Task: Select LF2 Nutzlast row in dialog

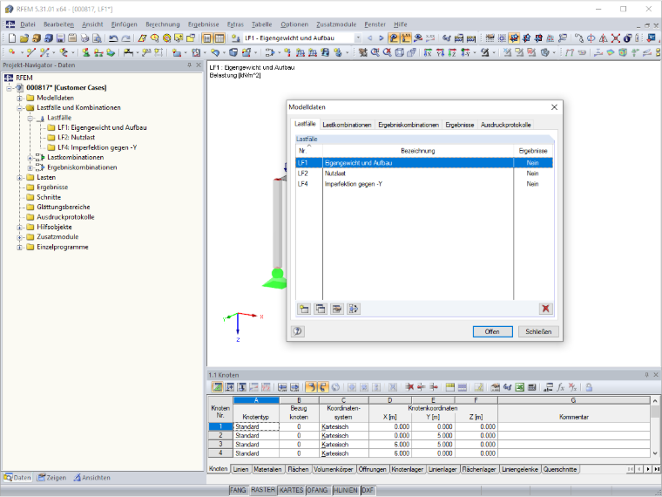Action: [x=424, y=174]
